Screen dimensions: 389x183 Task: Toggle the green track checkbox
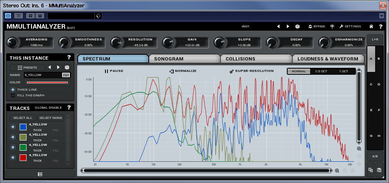13,147
